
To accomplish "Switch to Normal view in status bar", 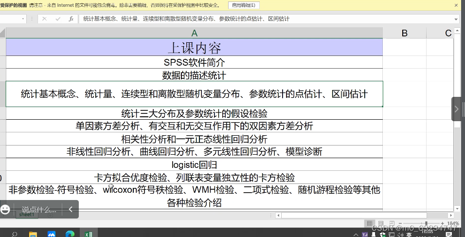I will [369, 223].
